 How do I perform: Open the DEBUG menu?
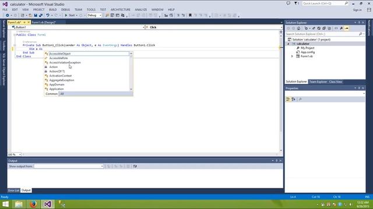pyautogui.click(x=65, y=10)
